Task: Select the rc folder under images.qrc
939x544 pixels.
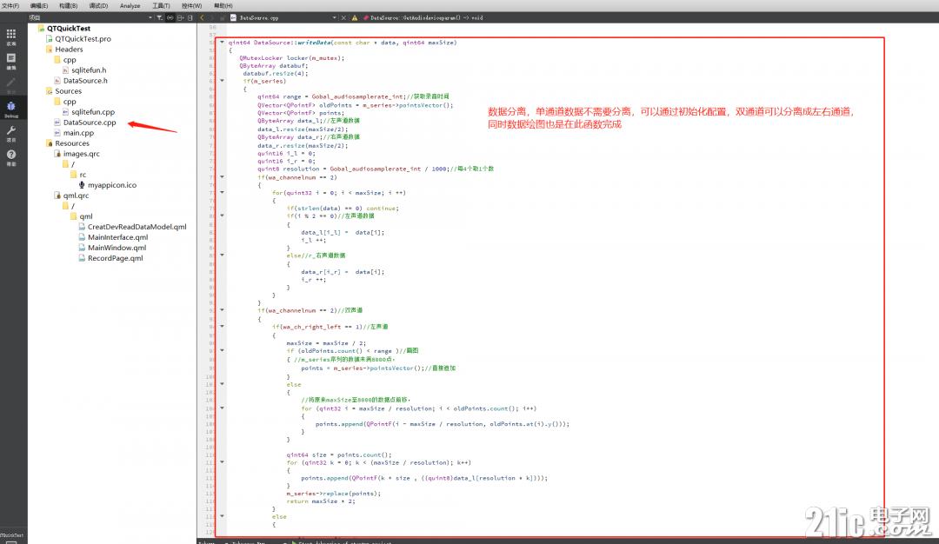Action: coord(83,175)
